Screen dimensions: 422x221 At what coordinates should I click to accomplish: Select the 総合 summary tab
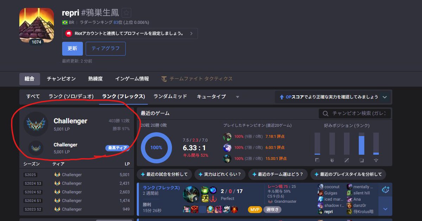pyautogui.click(x=30, y=79)
